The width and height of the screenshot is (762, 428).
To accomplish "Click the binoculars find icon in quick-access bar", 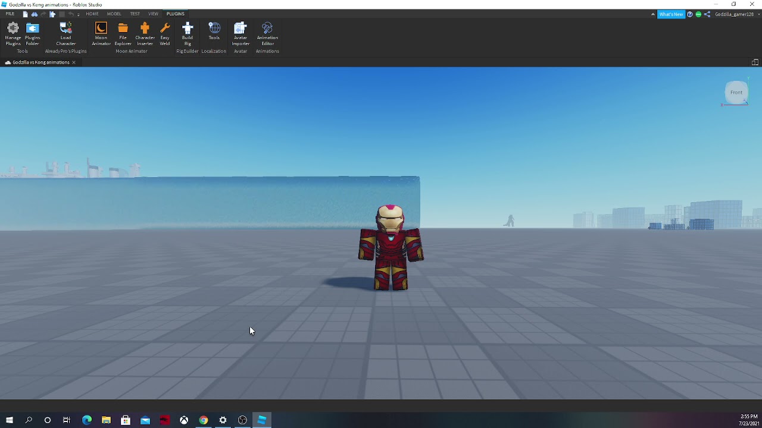I will pos(35,14).
